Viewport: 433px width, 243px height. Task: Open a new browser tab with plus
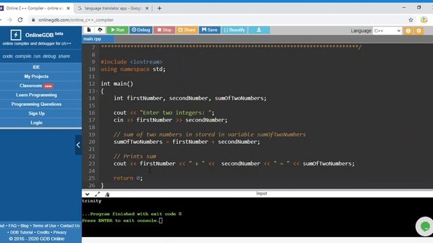[160, 8]
